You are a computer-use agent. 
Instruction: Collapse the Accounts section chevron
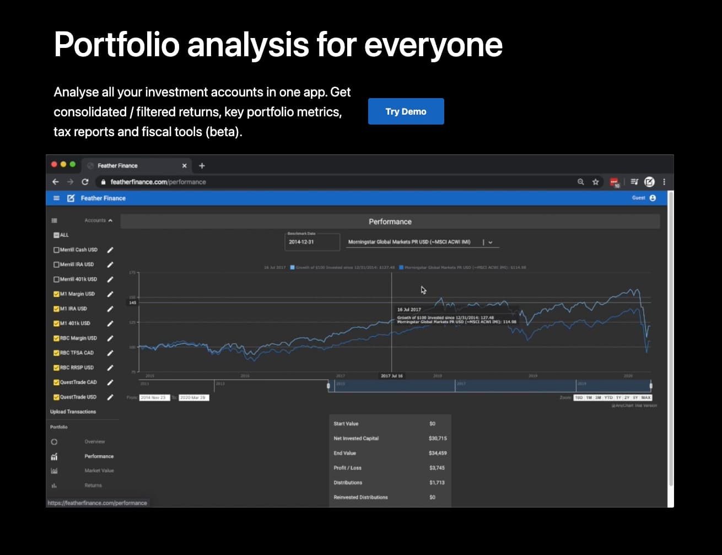pyautogui.click(x=110, y=220)
